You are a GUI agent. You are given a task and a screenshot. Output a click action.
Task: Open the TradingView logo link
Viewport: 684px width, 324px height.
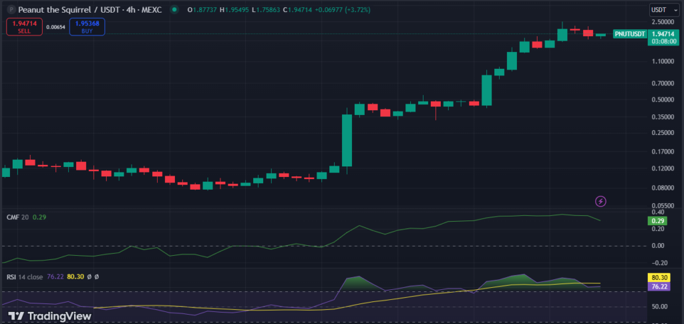[x=49, y=316]
